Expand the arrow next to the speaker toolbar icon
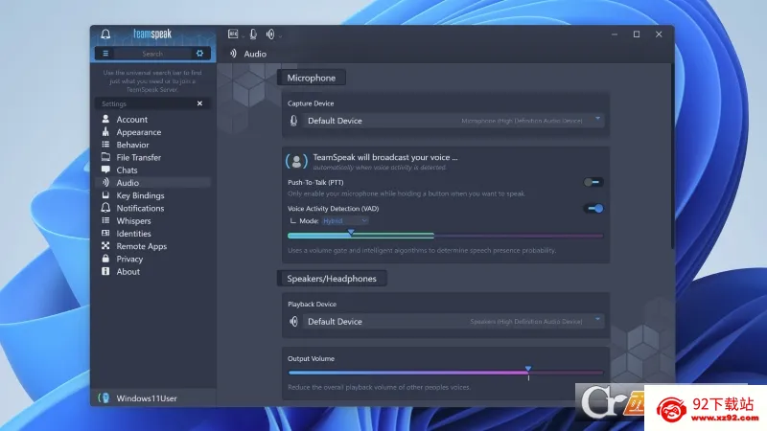This screenshot has height=431, width=767. (280, 35)
